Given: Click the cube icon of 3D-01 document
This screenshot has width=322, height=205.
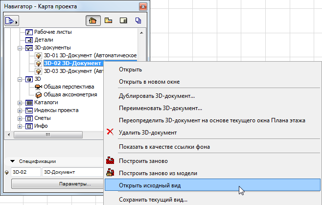Looking at the screenshot, I should tap(38, 56).
